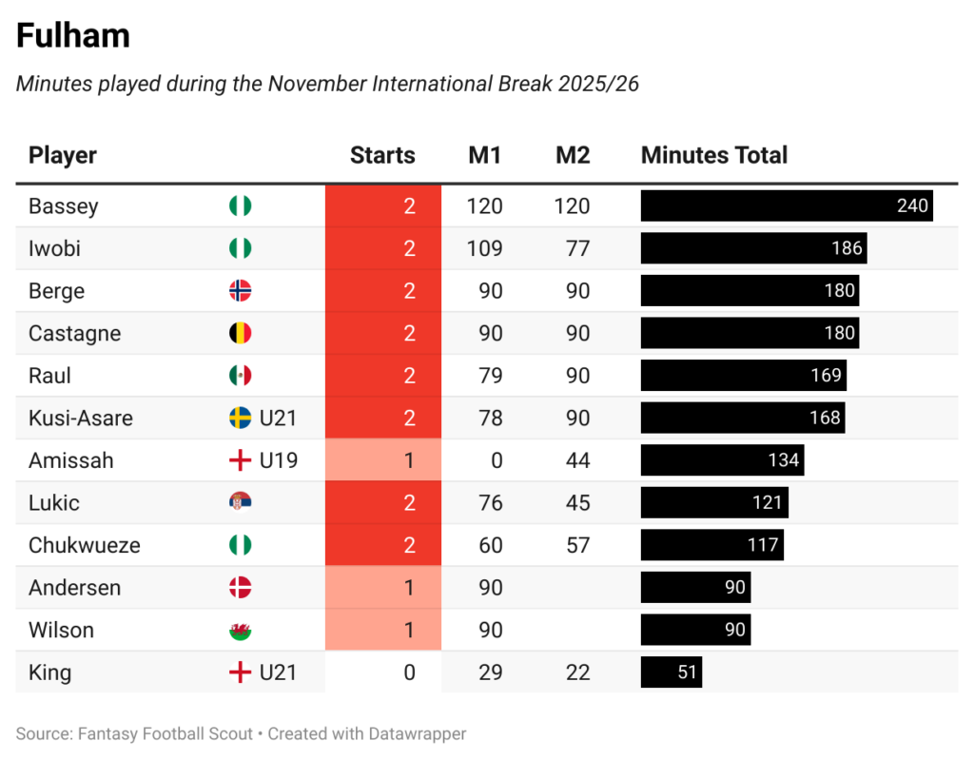
Task: Click the M1 column header
Action: pos(485,156)
